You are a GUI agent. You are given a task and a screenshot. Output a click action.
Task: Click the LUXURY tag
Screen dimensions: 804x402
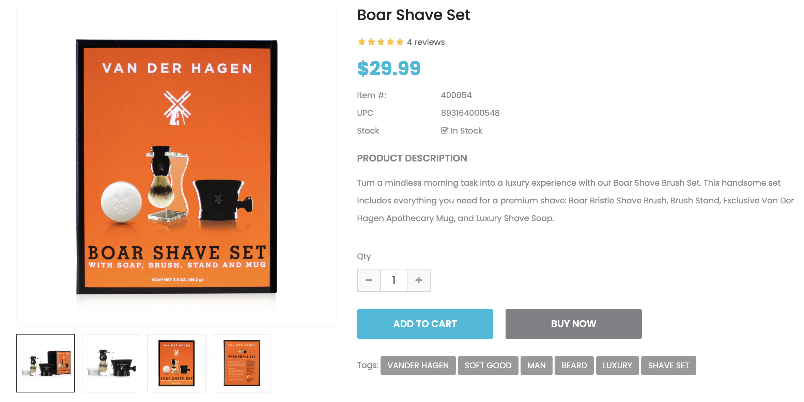(x=617, y=366)
